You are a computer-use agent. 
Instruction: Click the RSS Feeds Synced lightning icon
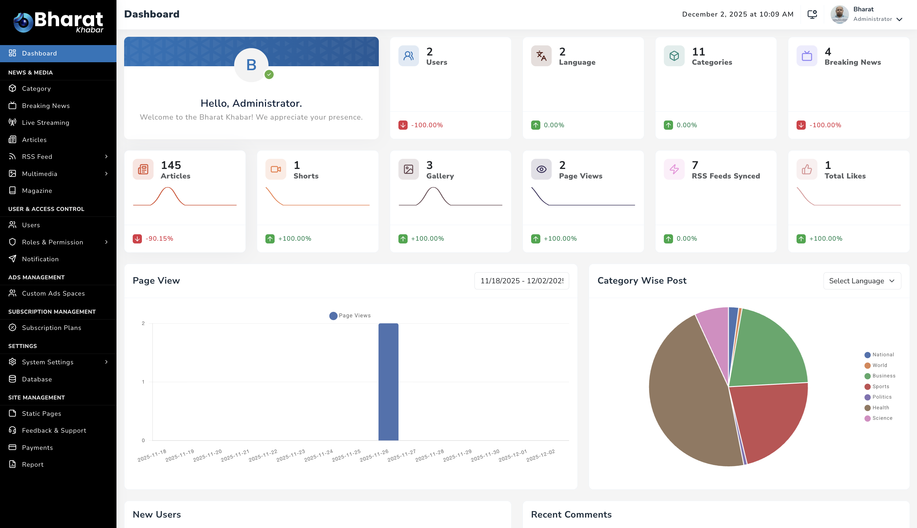click(674, 169)
